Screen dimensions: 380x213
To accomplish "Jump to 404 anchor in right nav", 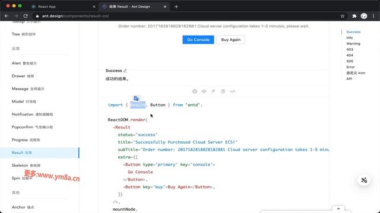I will tap(350, 55).
